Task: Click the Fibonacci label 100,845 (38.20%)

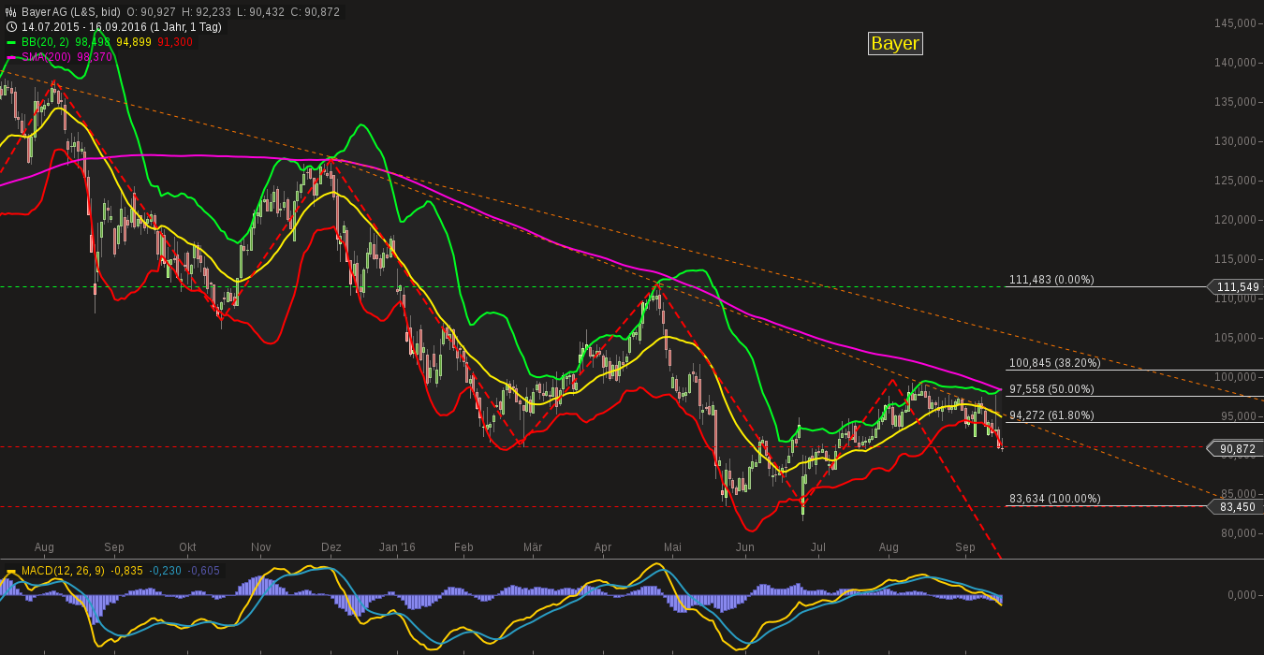Action: pyautogui.click(x=1054, y=363)
